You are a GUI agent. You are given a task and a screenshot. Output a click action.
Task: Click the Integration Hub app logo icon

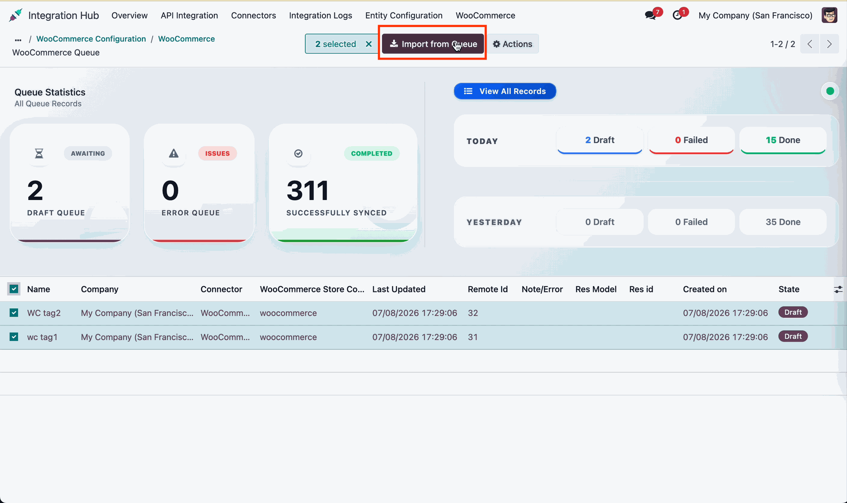tap(15, 15)
